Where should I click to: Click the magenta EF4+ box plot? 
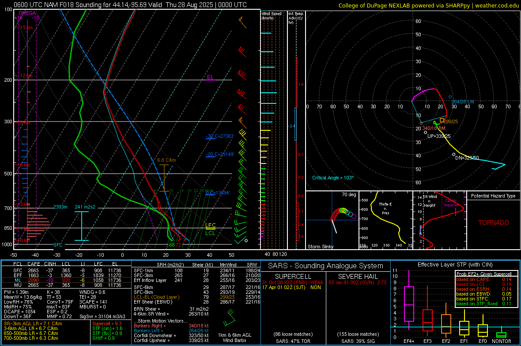click(x=409, y=300)
